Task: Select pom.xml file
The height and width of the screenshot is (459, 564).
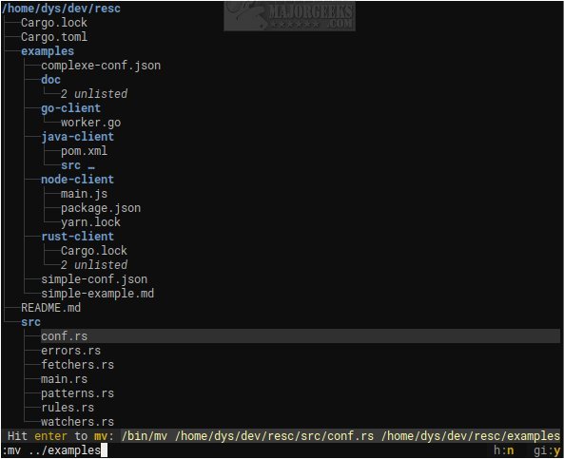Action: point(84,151)
